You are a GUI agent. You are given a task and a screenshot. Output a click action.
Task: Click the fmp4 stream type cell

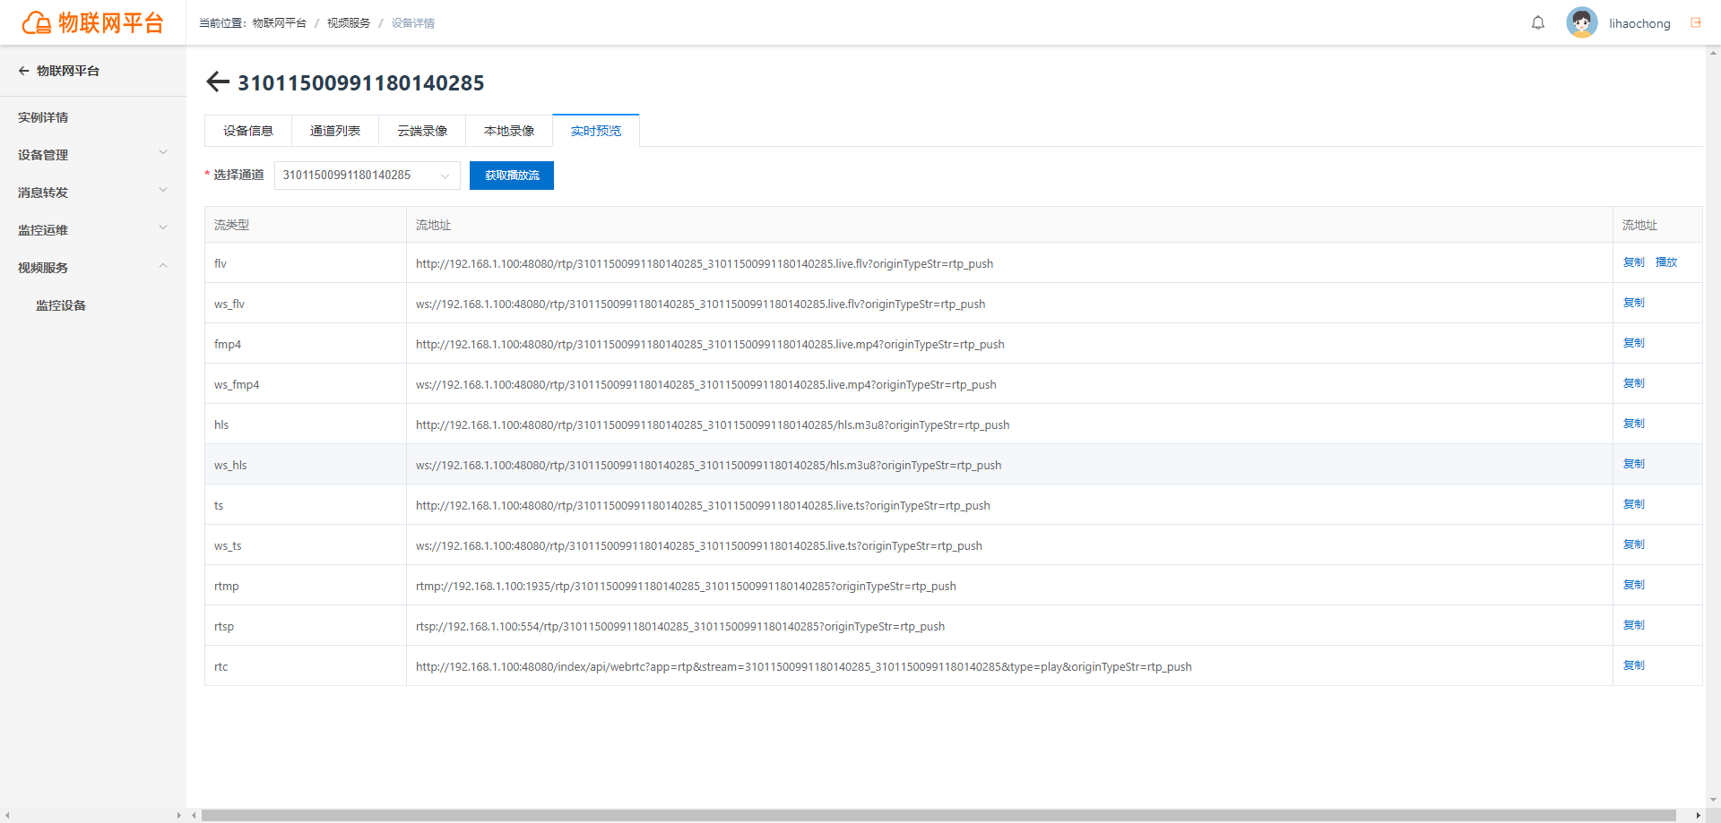tap(306, 344)
